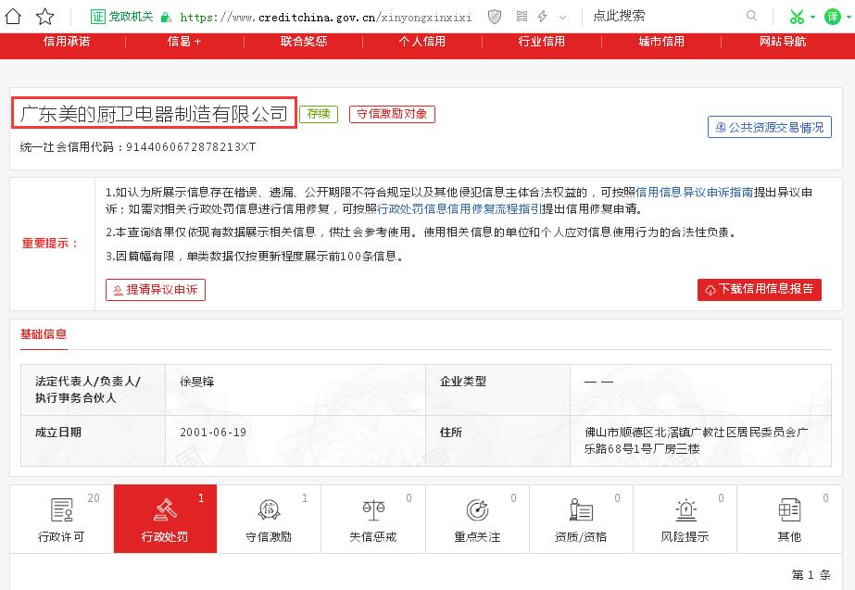Click legal representative name 徐旻锋
Image resolution: width=855 pixels, height=590 pixels.
(197, 382)
